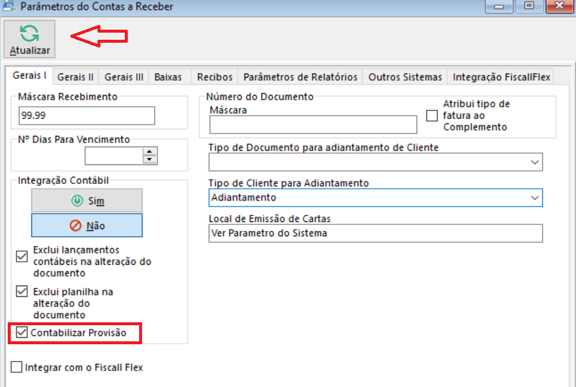This screenshot has width=576, height=387.
Task: Check Atribui tipo de fatura ao Complemento
Action: 432,116
